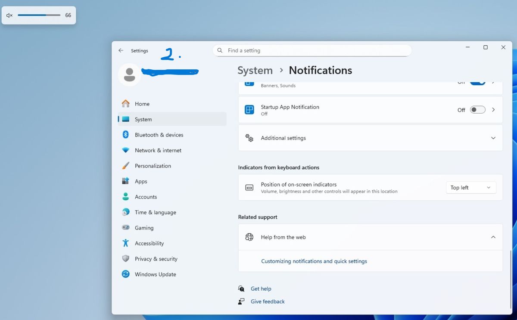Viewport: 517px width, 320px height.
Task: Turn on Startup App Notification toggle
Action: 477,110
